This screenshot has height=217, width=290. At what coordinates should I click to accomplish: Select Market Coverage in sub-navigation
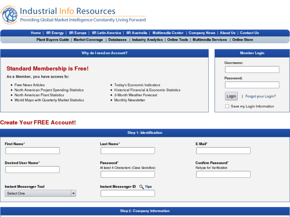[x=88, y=40]
